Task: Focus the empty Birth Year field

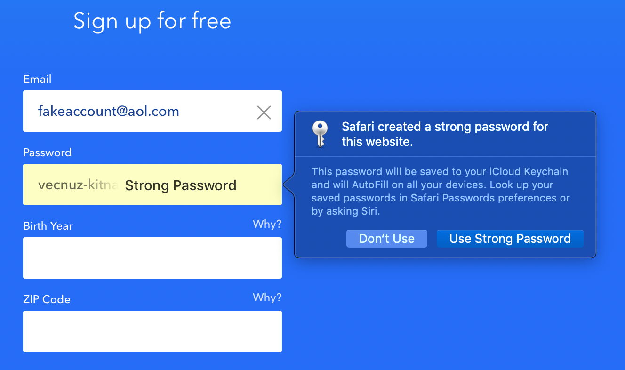Action: pos(152,258)
